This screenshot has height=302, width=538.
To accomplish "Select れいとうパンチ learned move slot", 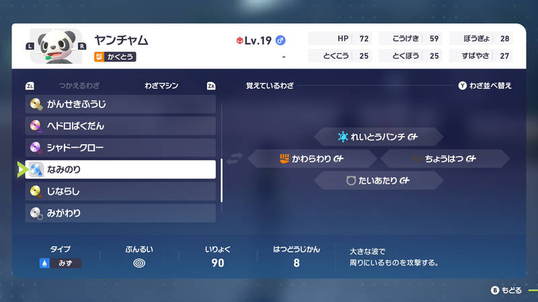I will pyautogui.click(x=377, y=137).
